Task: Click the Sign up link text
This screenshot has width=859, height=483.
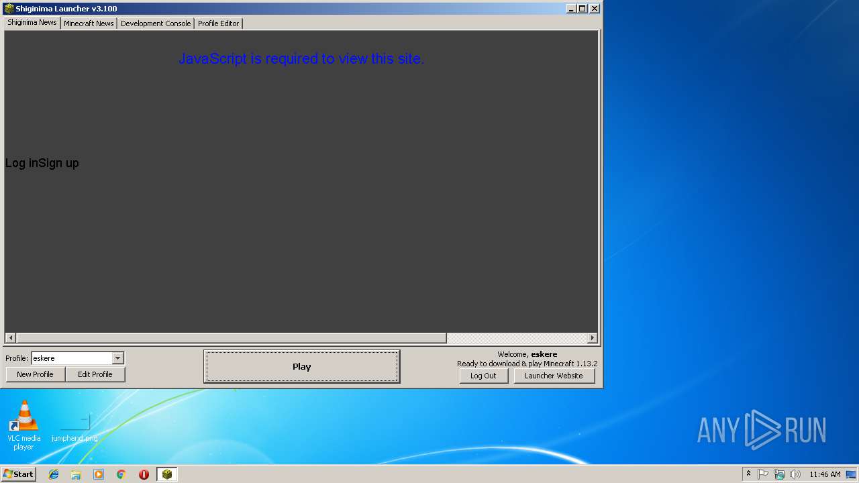Action: point(58,163)
